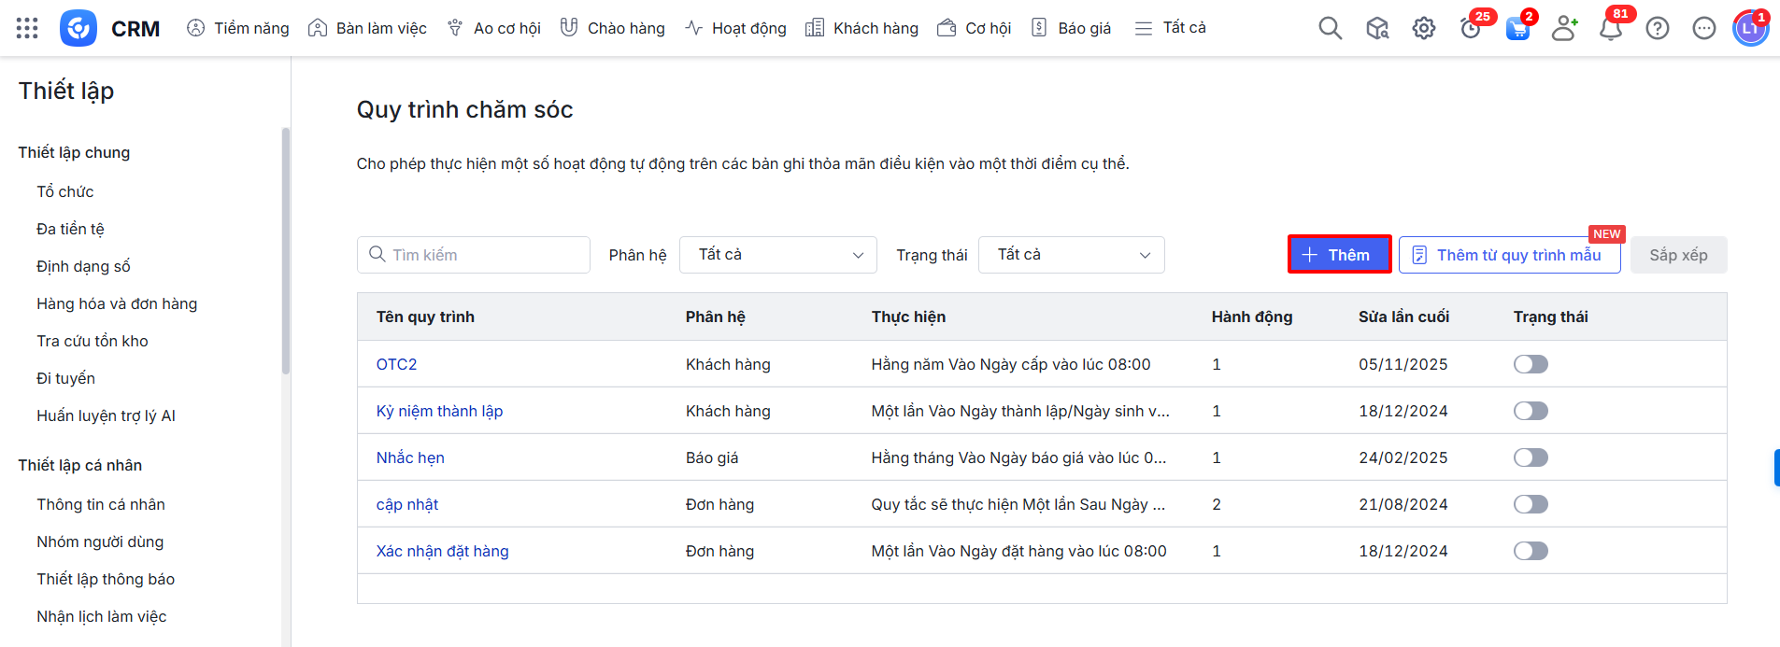Enable the Nhắc hẹn process toggle
Screen dimensions: 1780x647
click(x=1531, y=457)
